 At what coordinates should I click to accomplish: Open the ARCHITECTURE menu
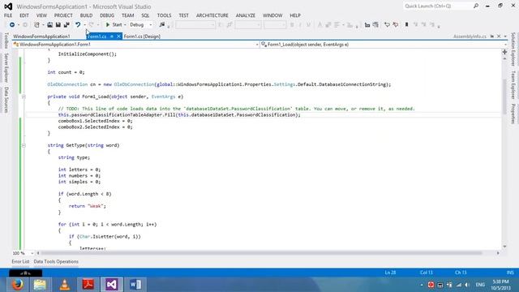[212, 15]
